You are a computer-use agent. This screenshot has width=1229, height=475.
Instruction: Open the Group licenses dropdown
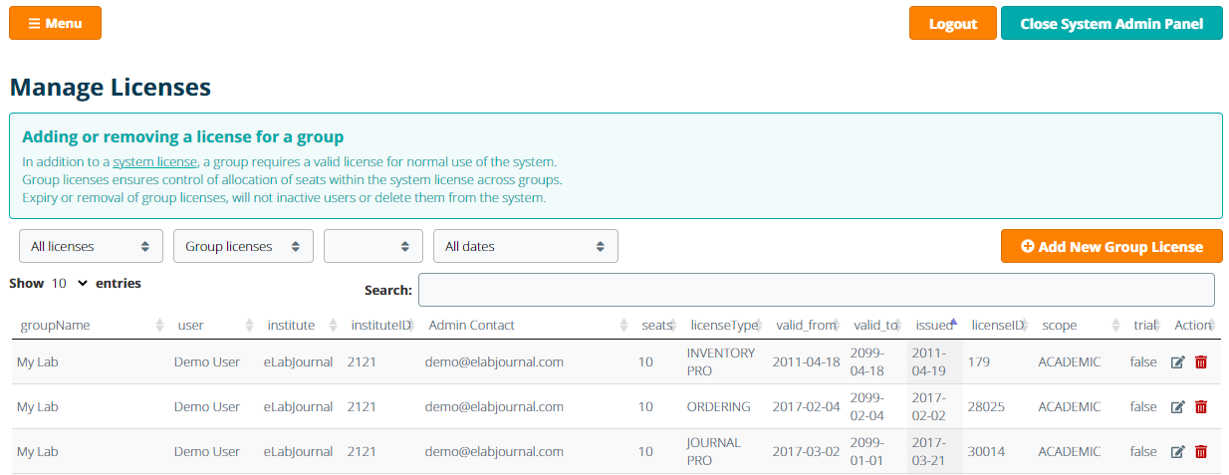coord(243,246)
